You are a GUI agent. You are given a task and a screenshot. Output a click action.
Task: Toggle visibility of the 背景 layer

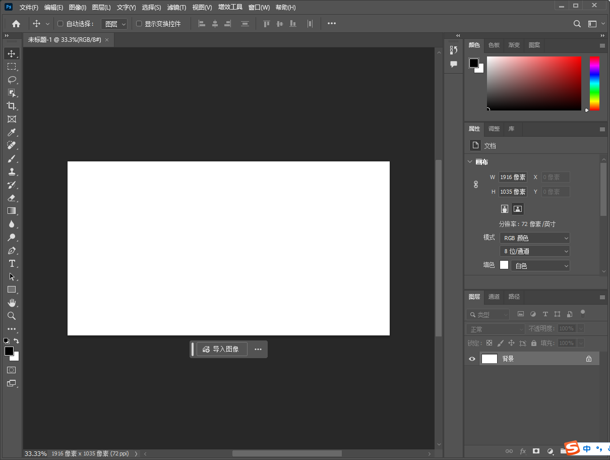pyautogui.click(x=471, y=358)
